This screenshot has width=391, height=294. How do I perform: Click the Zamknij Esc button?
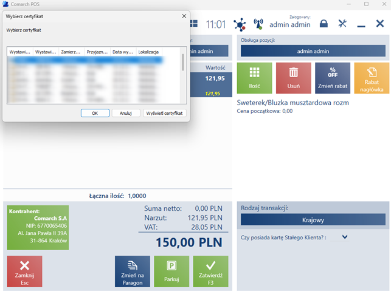24,272
